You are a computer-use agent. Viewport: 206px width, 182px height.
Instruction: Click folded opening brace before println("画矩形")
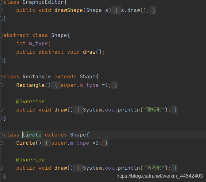coord(78,110)
